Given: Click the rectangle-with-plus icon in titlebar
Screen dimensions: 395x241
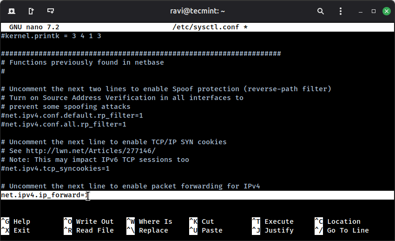Looking at the screenshot, I should coord(51,11).
